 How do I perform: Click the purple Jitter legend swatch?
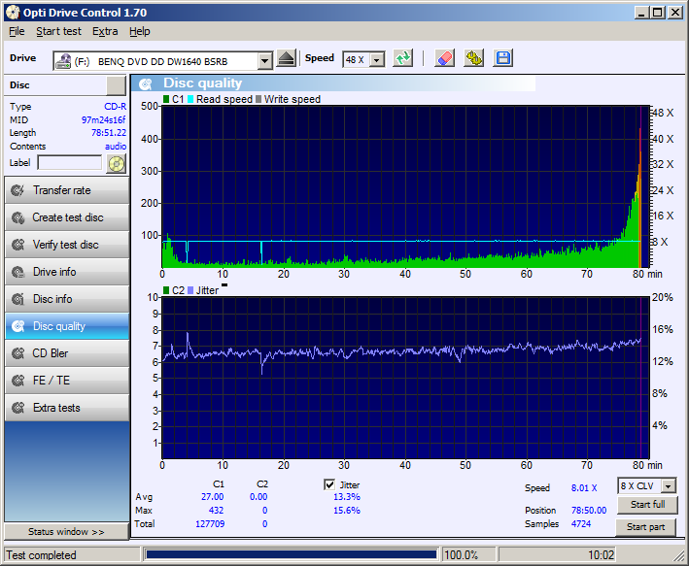[190, 290]
